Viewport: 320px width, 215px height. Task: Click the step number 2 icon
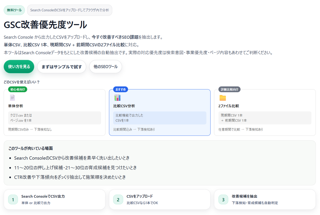(x=118, y=200)
